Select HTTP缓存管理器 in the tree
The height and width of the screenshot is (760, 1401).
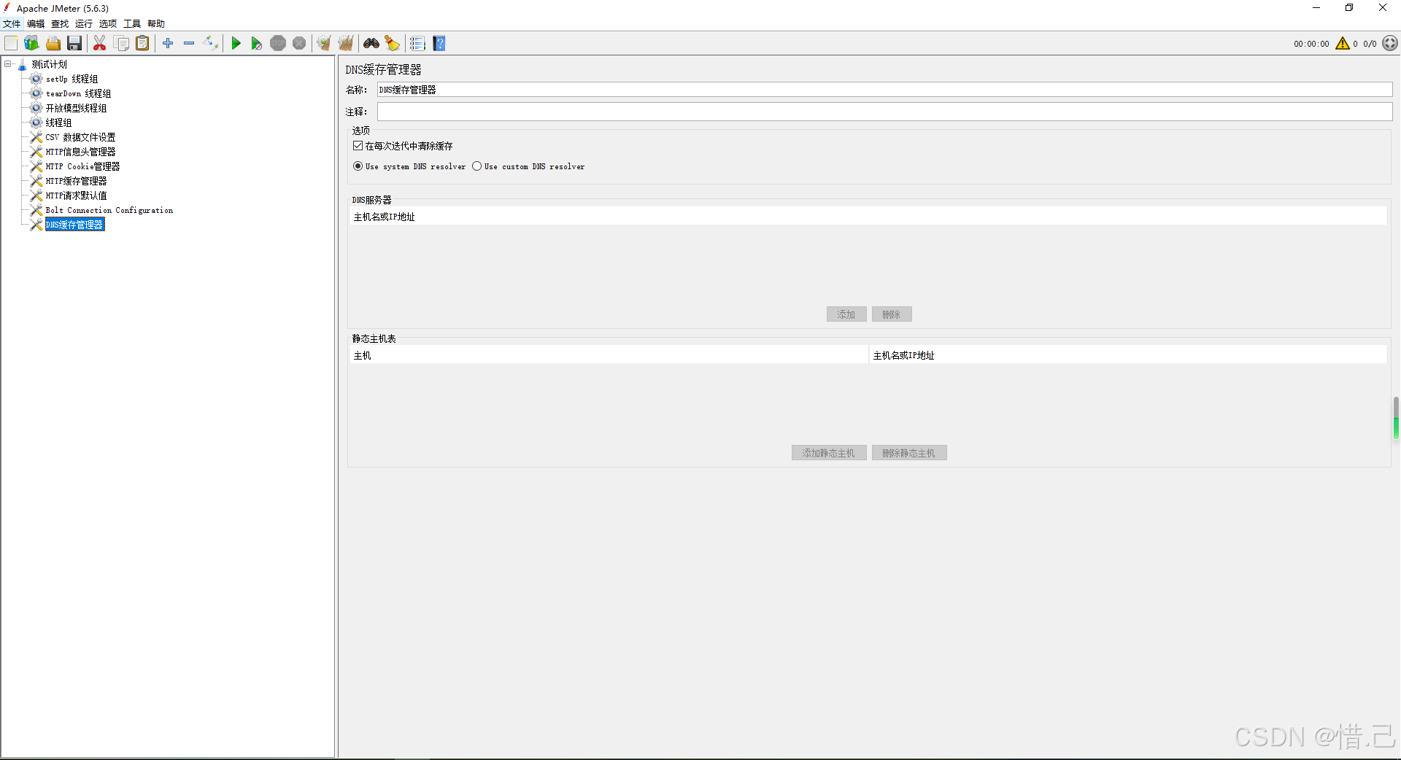(x=76, y=181)
